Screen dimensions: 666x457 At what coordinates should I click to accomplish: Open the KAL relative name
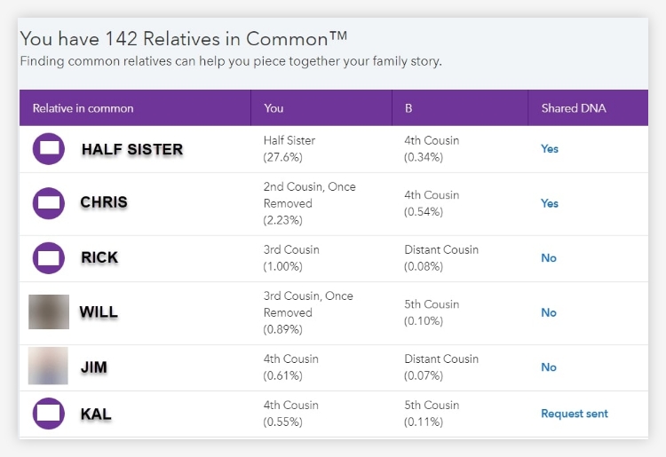tap(96, 414)
